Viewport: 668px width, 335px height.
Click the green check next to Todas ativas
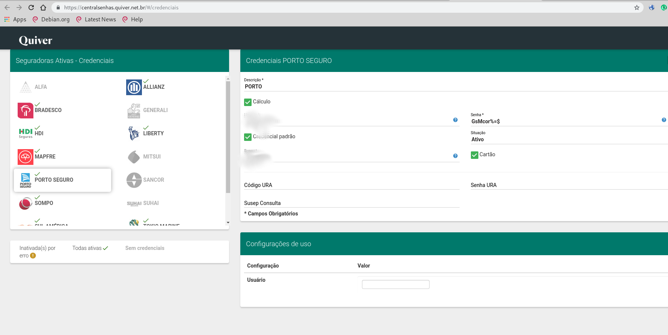coord(106,248)
